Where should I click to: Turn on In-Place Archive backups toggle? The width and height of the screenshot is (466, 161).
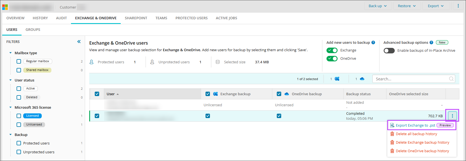point(389,51)
